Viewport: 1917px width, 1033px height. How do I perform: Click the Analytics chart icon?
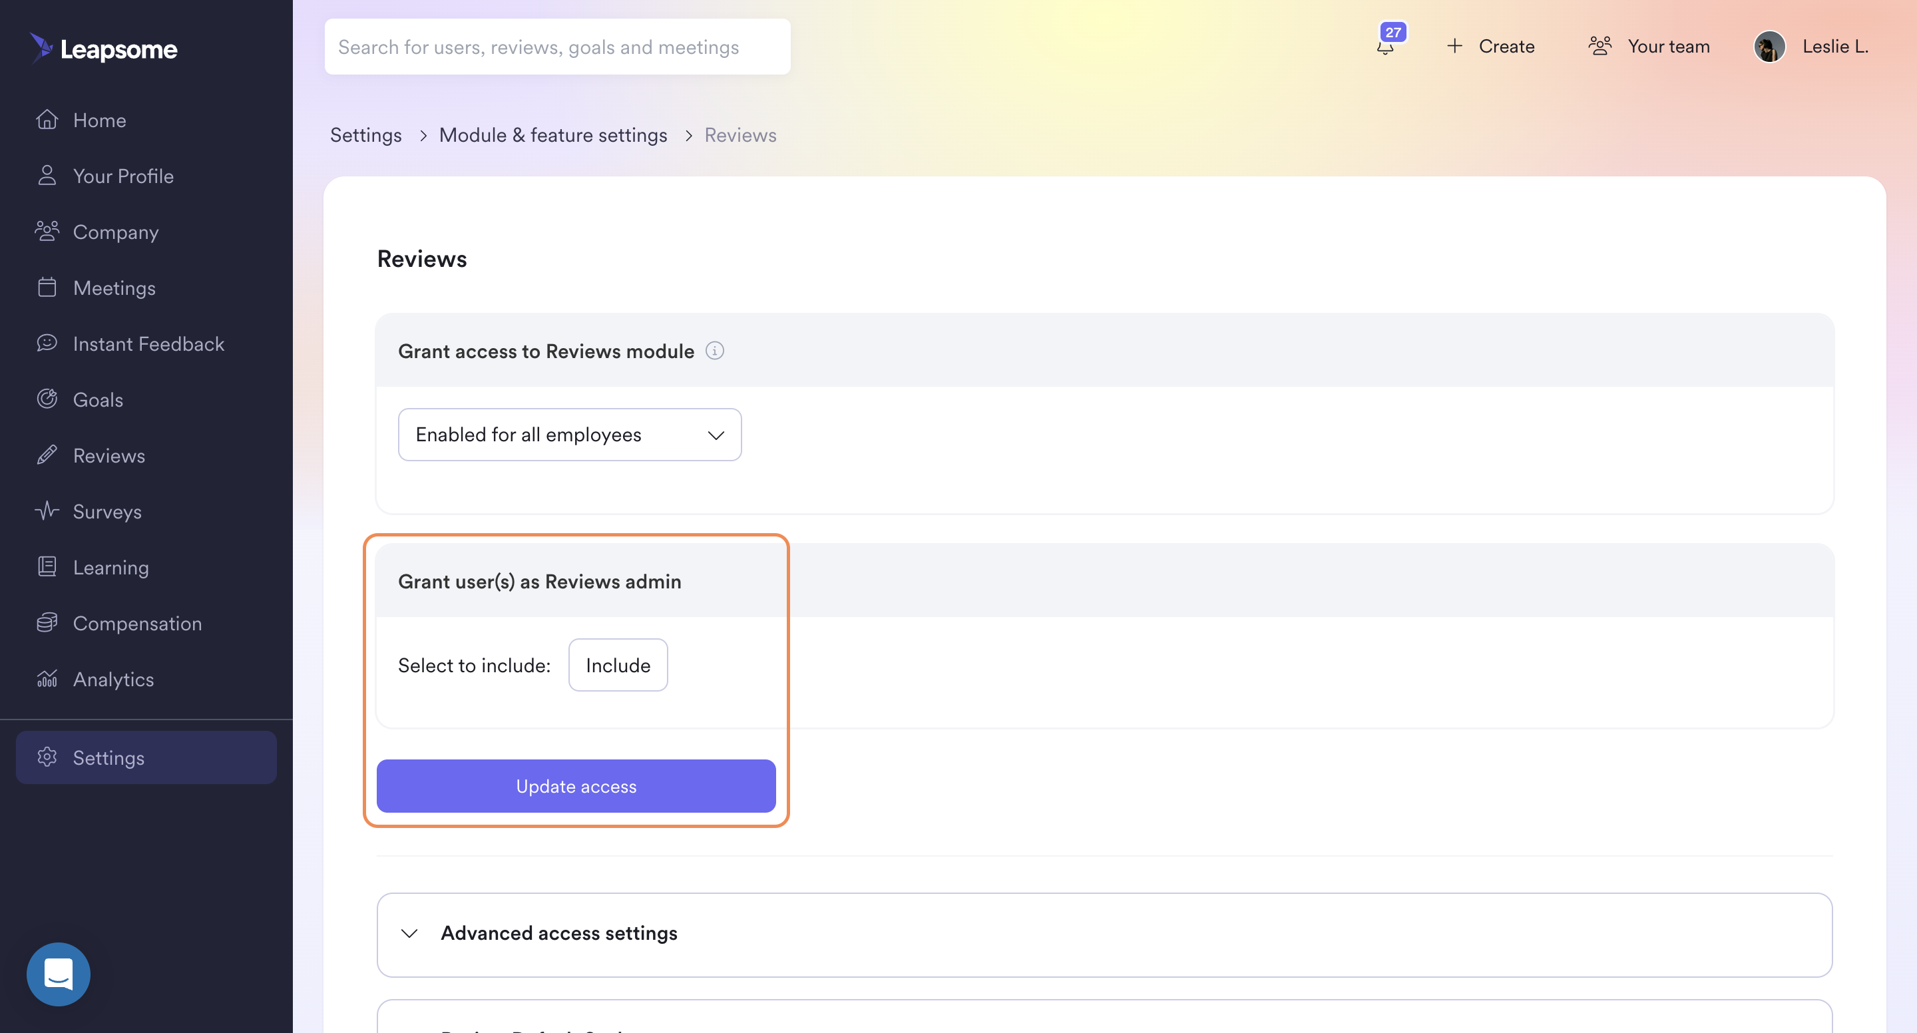[47, 678]
